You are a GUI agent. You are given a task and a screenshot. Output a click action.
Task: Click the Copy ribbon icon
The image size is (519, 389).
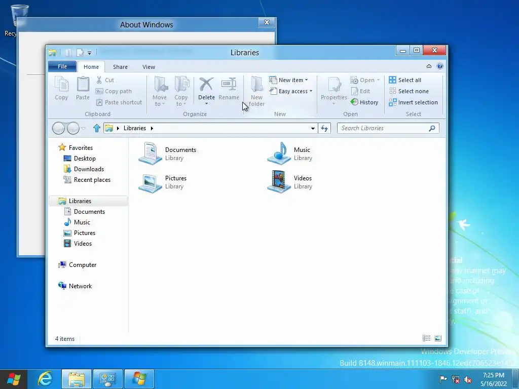tap(61, 88)
